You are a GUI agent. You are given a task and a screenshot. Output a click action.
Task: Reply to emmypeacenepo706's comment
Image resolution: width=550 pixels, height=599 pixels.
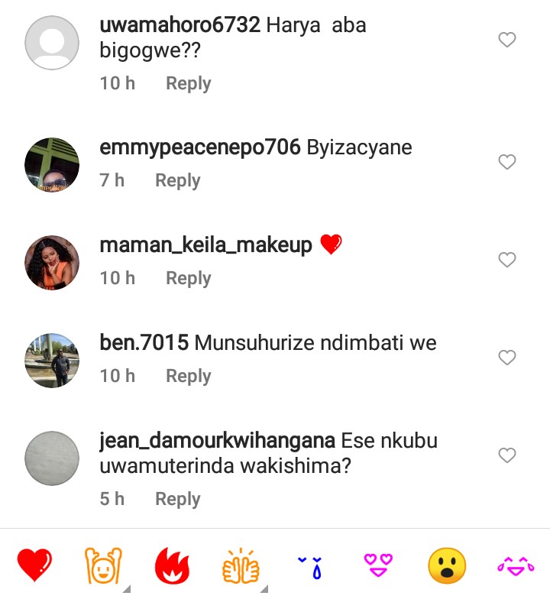(177, 181)
